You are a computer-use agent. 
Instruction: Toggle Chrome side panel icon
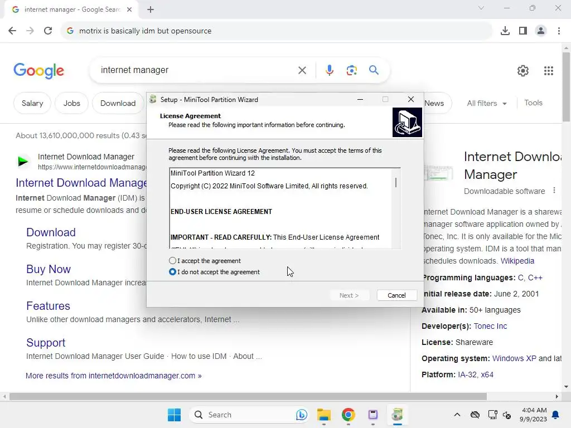(x=523, y=31)
